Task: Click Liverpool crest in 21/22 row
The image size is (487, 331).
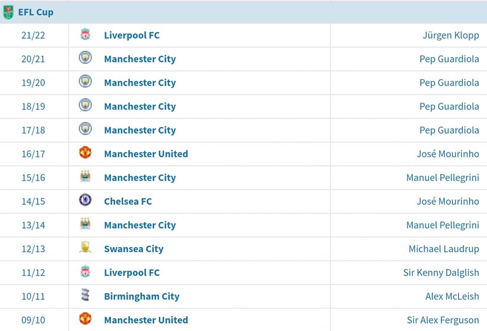Action: [85, 34]
